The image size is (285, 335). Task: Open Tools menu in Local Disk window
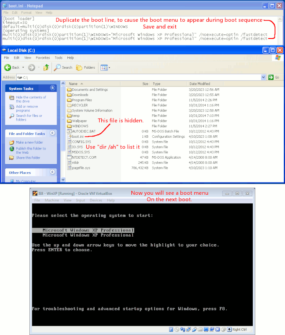59,58
